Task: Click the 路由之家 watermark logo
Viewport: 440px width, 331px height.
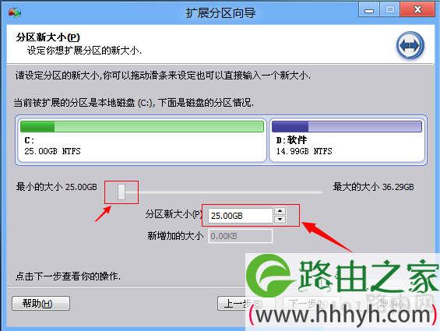Action: click(343, 291)
